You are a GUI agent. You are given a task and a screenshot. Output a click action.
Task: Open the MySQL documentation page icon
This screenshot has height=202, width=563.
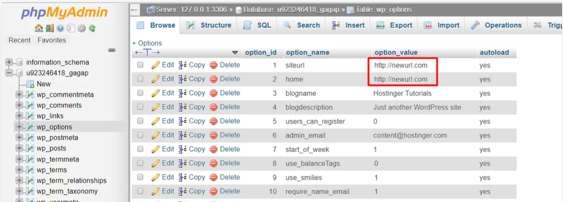coord(71,29)
